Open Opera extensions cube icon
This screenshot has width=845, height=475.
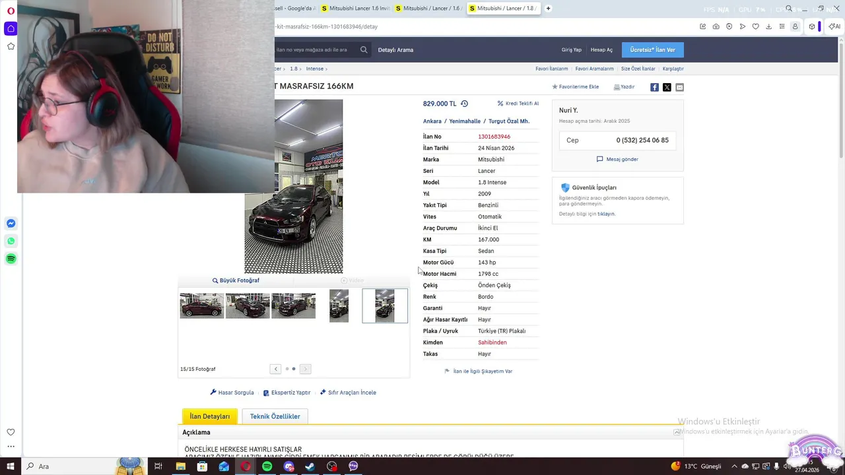tap(812, 26)
